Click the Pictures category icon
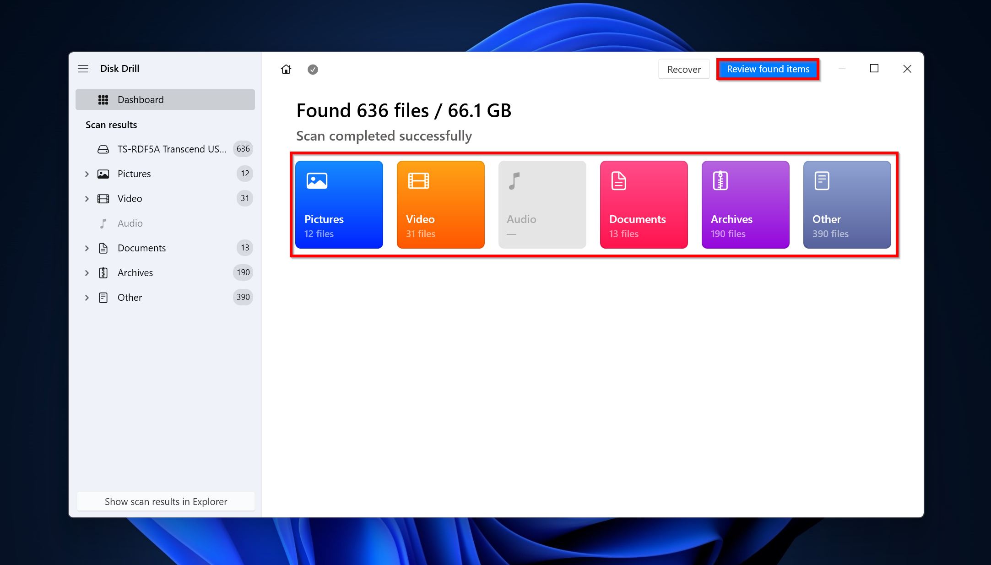The image size is (991, 565). click(340, 204)
